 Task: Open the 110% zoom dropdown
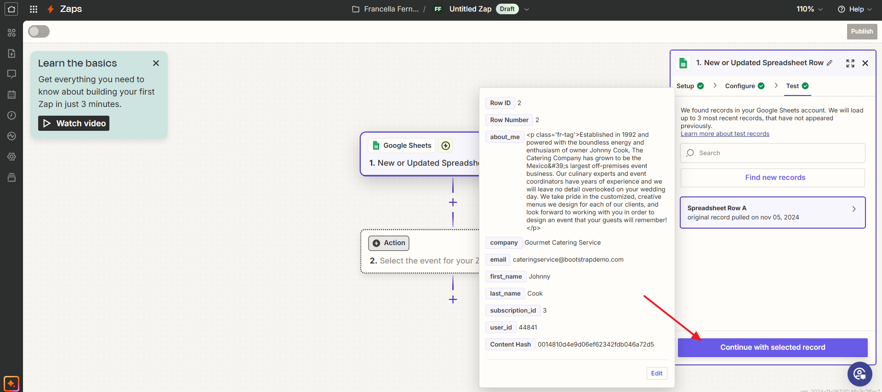coord(809,9)
